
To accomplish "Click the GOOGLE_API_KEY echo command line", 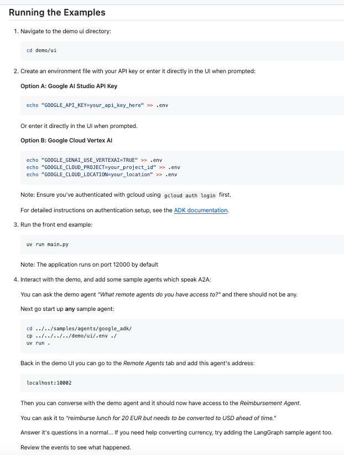I will coord(97,105).
